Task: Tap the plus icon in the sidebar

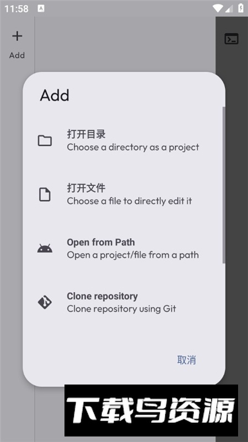Action: tap(17, 36)
